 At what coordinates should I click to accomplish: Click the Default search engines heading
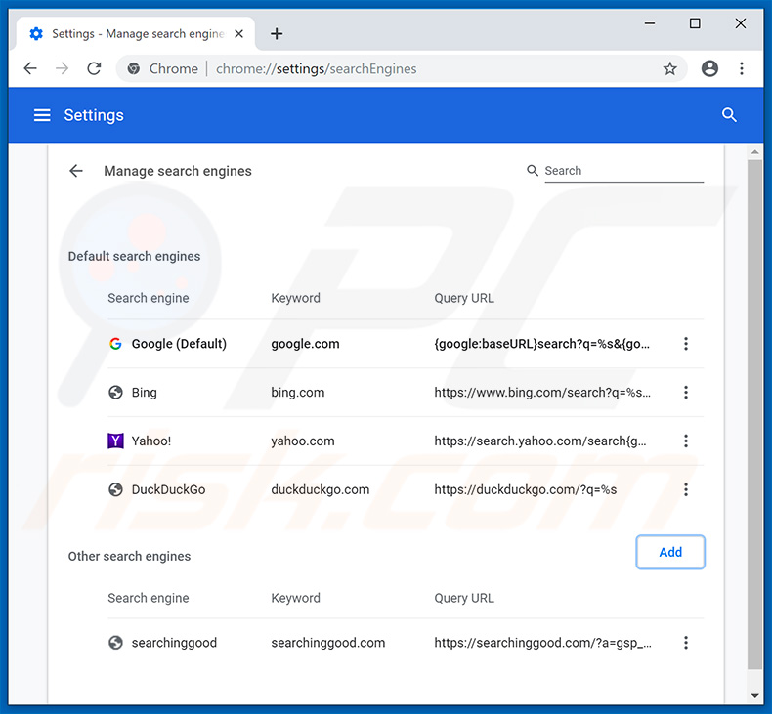(x=135, y=256)
